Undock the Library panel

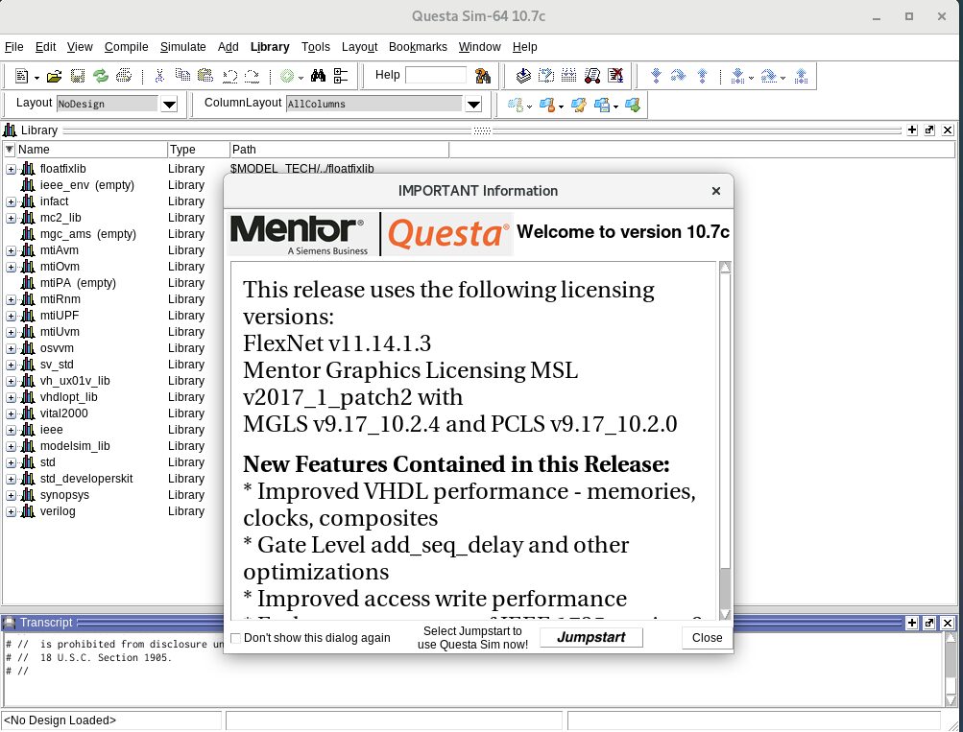[x=929, y=130]
